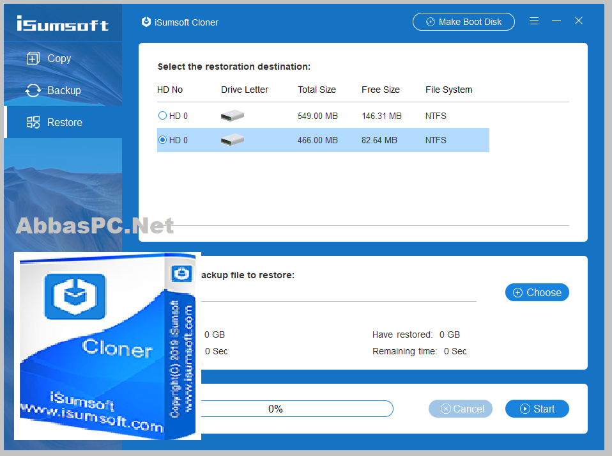The height and width of the screenshot is (456, 612).
Task: Click the iSumsoft Cloner logo icon
Action: tap(146, 22)
